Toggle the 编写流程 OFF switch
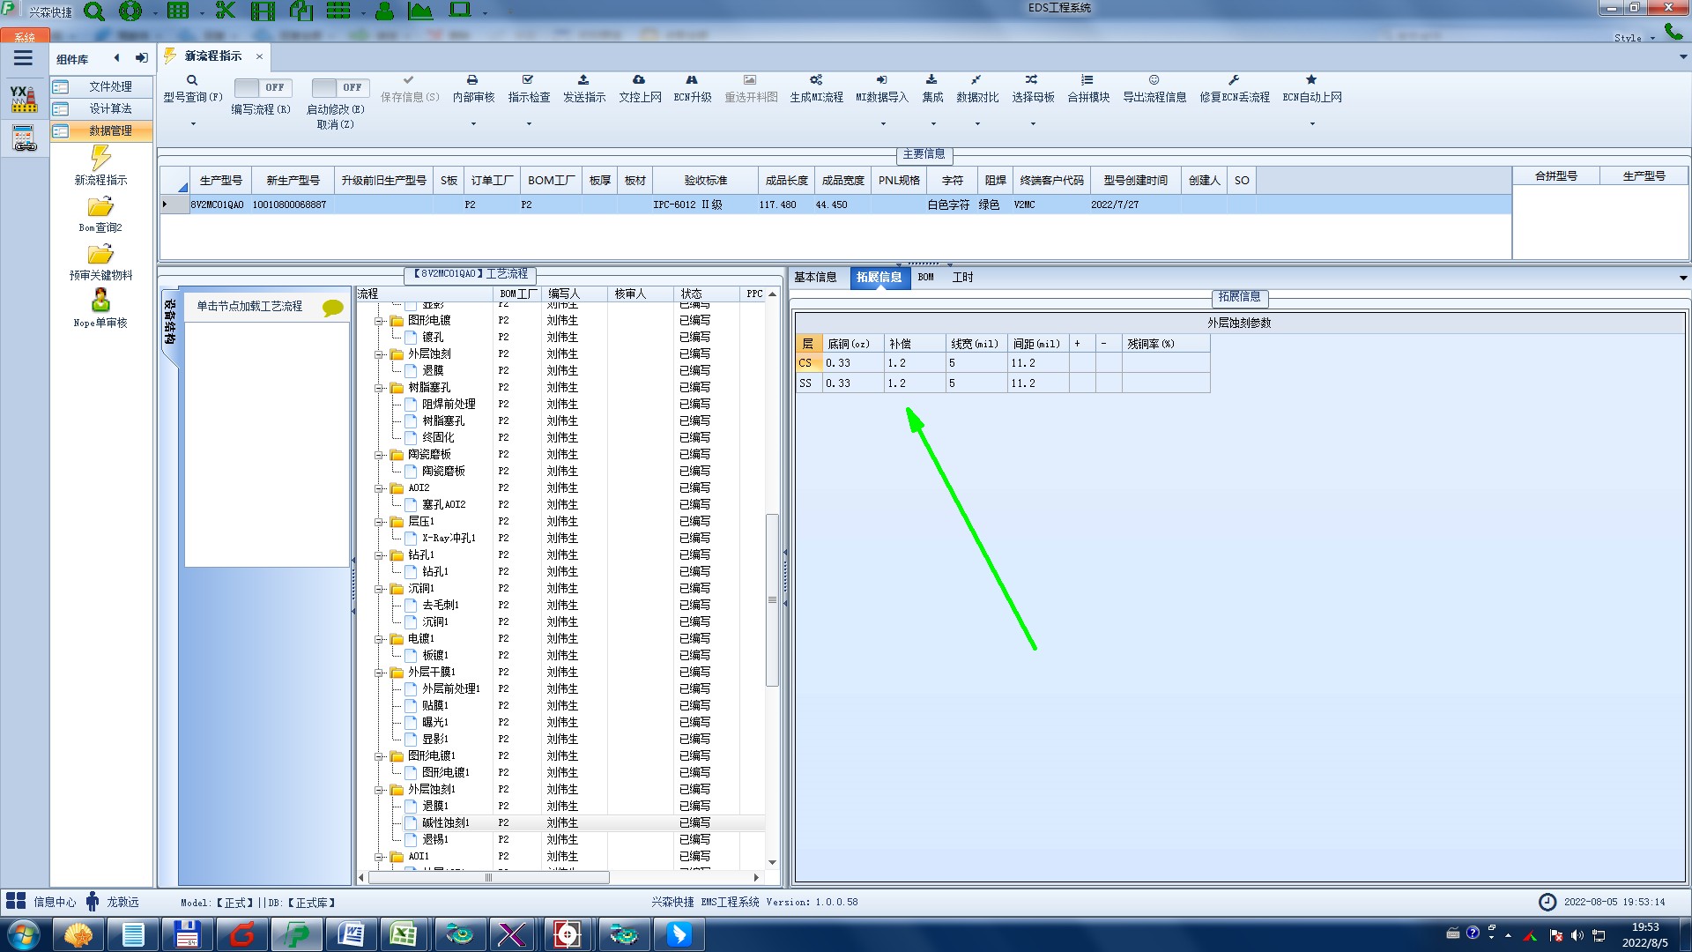The height and width of the screenshot is (952, 1692). [262, 87]
